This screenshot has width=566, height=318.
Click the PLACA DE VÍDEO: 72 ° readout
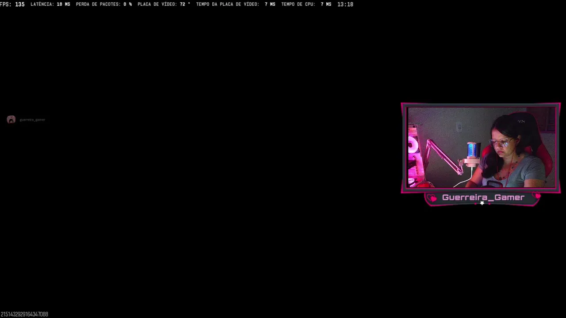pos(164,4)
